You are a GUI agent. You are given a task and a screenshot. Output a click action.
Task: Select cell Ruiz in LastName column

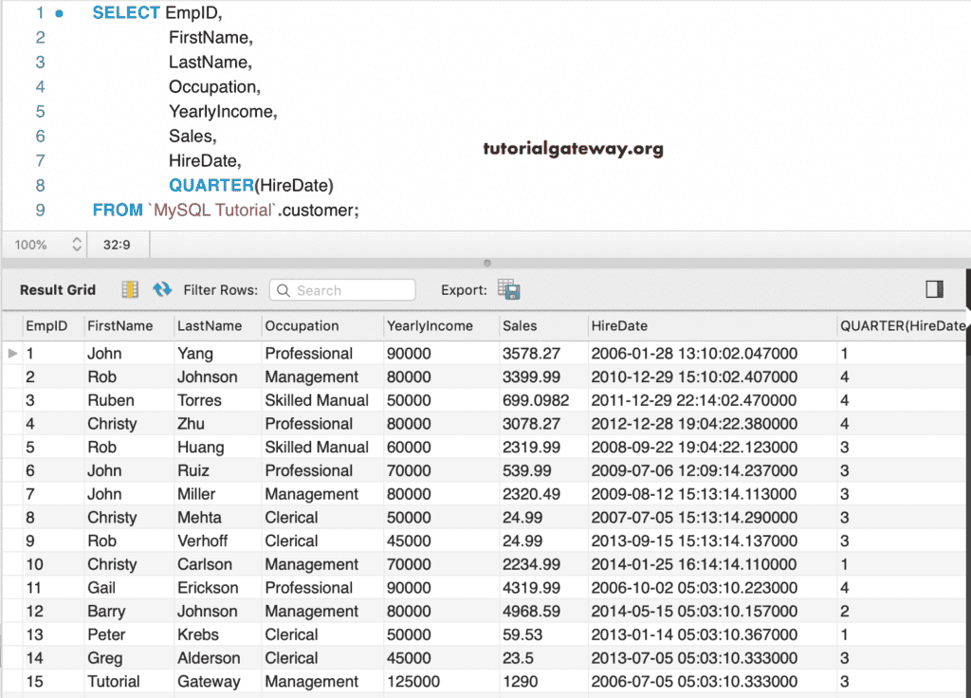[218, 470]
